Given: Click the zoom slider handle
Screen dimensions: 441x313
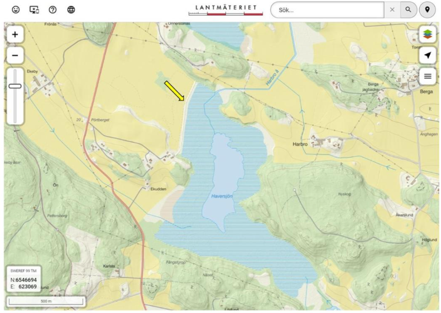Looking at the screenshot, I should (15, 86).
